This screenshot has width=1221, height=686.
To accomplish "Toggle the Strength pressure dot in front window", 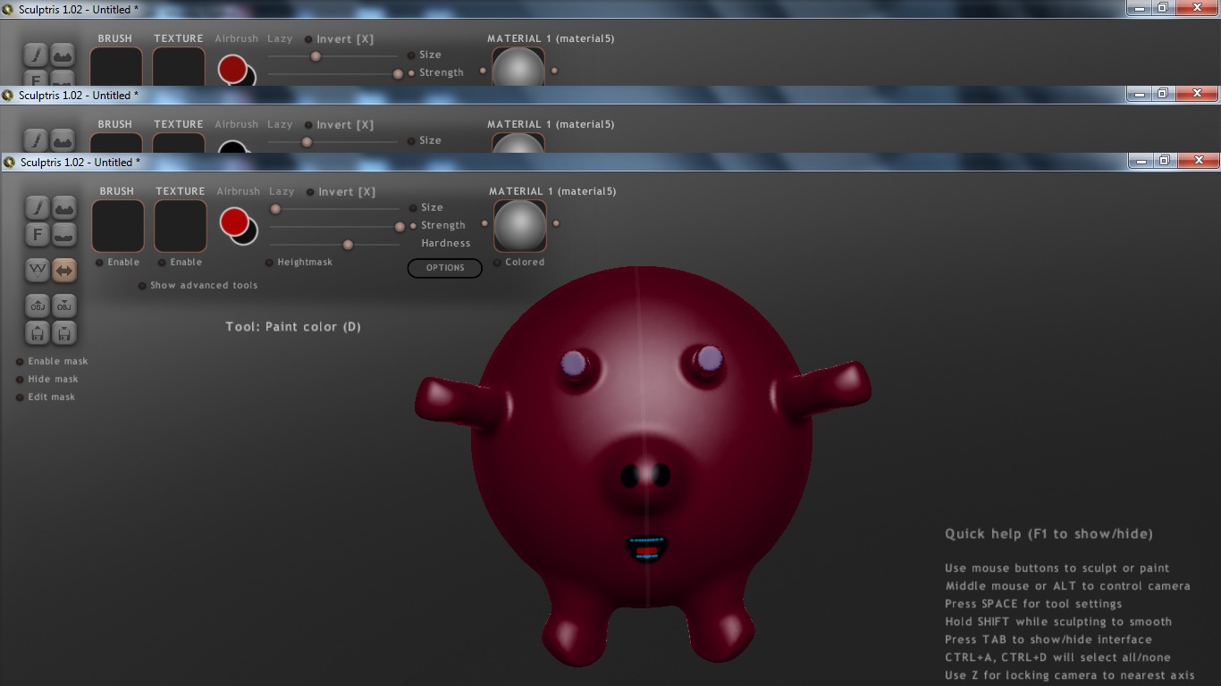I will [413, 226].
